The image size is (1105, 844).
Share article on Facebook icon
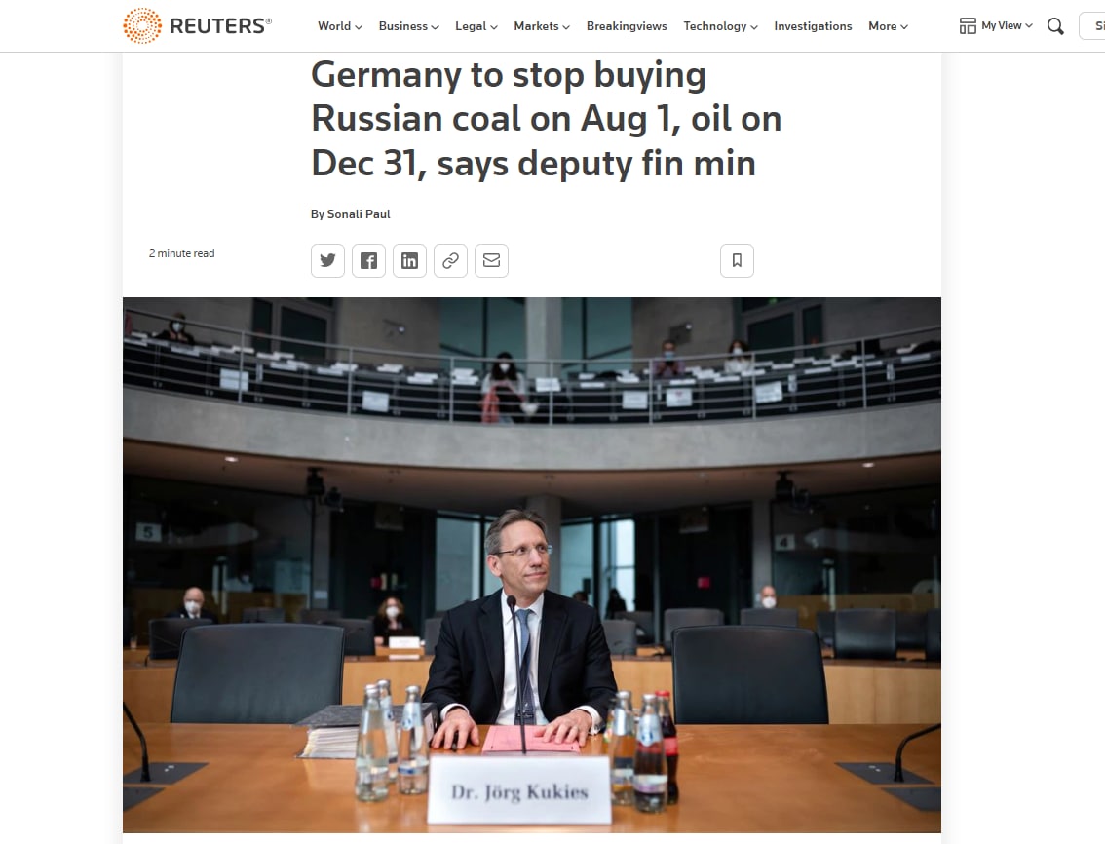point(368,261)
